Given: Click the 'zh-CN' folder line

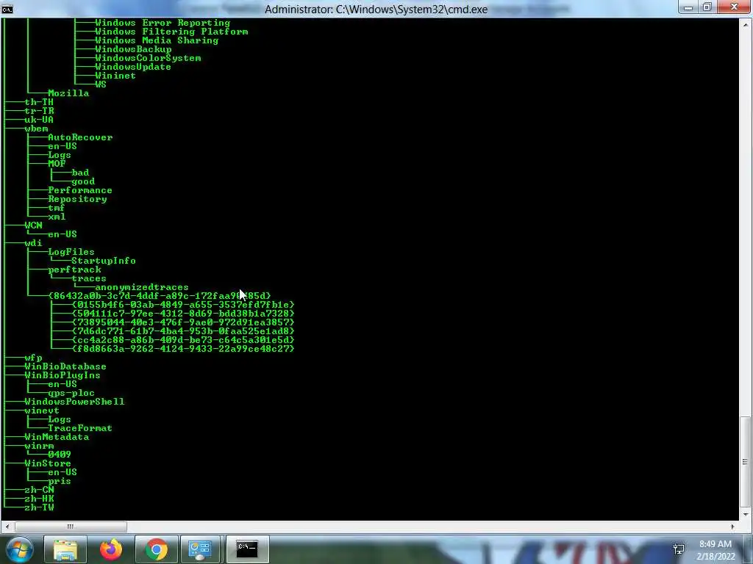Looking at the screenshot, I should click(39, 490).
